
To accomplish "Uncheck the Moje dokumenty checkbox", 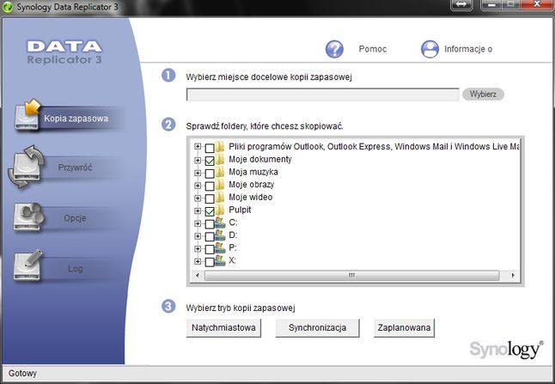I will tap(210, 161).
